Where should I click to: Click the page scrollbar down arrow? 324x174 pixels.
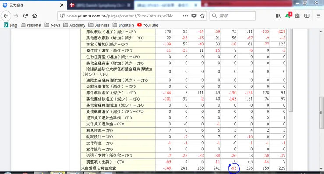pyautogui.click(x=321, y=169)
